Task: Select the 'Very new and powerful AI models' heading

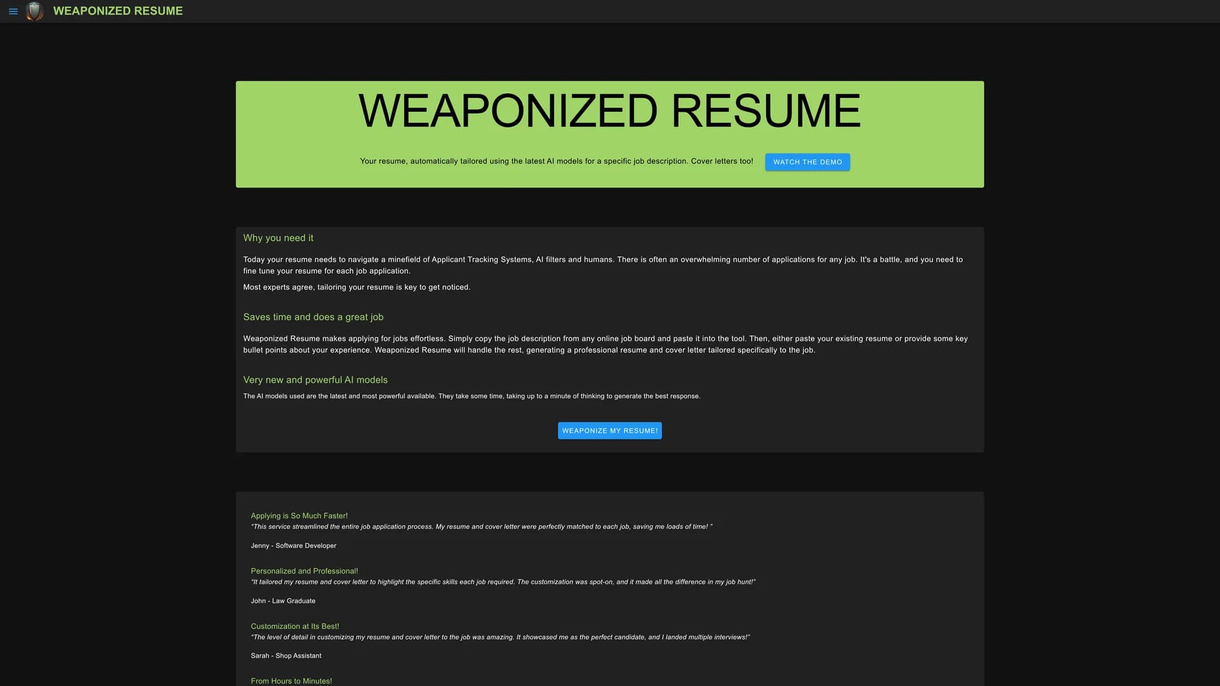Action: pyautogui.click(x=315, y=380)
